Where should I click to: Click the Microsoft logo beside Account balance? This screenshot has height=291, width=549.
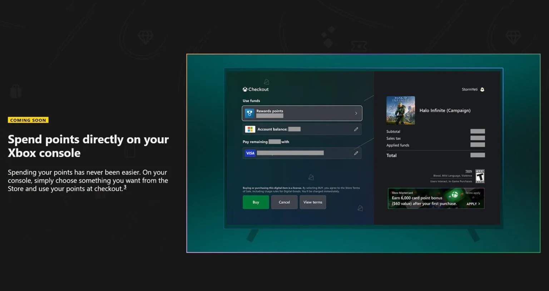click(250, 129)
